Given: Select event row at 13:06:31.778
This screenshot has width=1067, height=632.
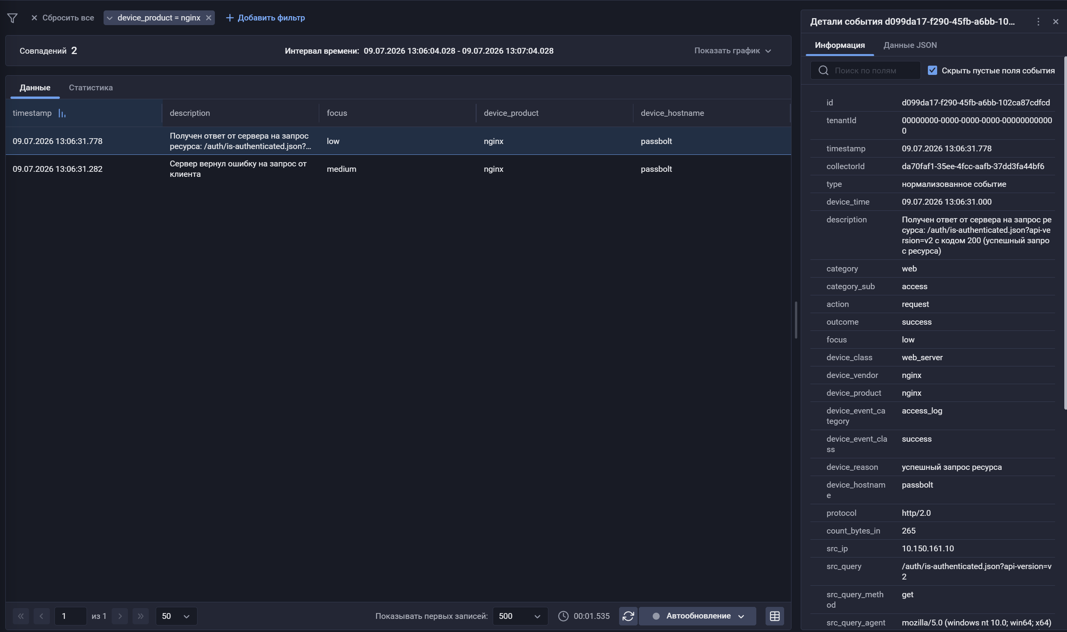Looking at the screenshot, I should click(x=398, y=141).
